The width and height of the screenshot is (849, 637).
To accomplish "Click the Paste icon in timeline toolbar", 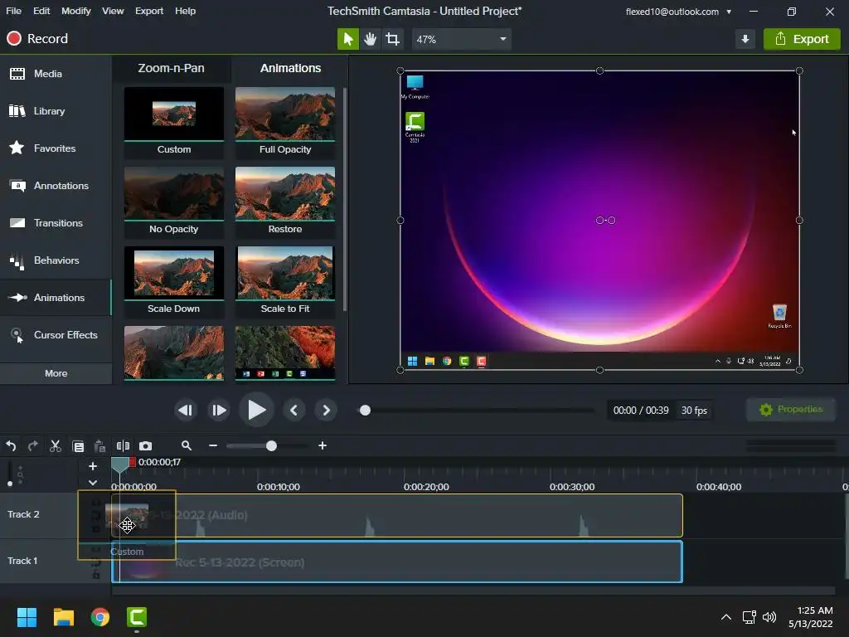I will (99, 445).
